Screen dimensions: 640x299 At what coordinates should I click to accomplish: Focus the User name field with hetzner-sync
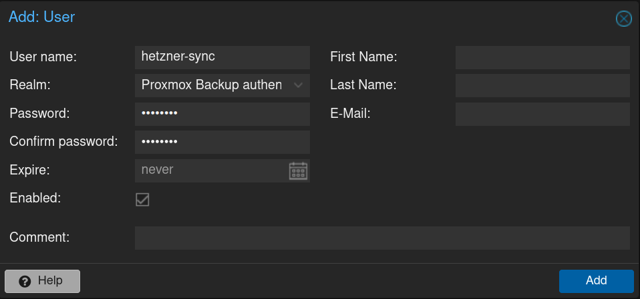click(x=222, y=57)
